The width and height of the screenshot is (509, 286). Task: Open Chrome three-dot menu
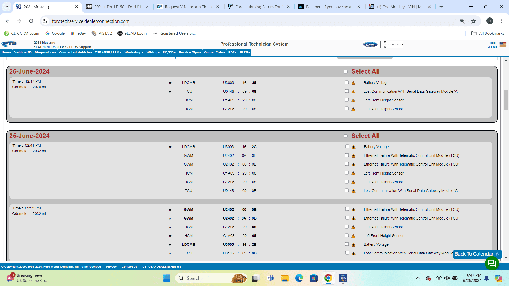[x=502, y=21]
